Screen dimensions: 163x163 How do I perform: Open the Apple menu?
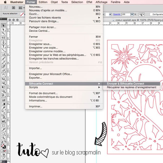tap(5, 2)
